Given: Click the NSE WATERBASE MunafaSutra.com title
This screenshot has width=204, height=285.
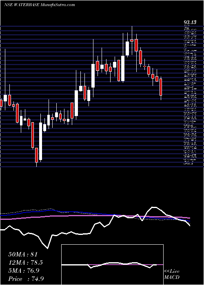Looking at the screenshot, I should point(39,5).
